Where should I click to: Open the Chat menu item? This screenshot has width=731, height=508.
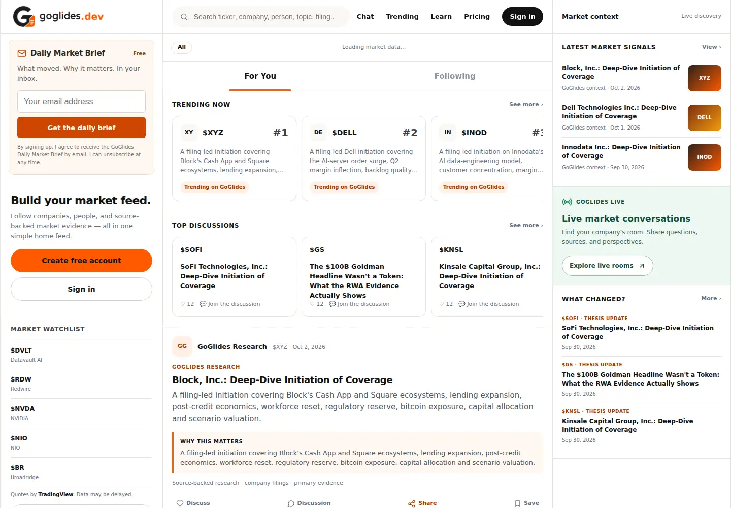[x=365, y=17]
